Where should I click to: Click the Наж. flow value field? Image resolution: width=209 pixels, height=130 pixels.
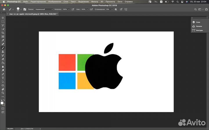pyautogui.click(x=83, y=9)
